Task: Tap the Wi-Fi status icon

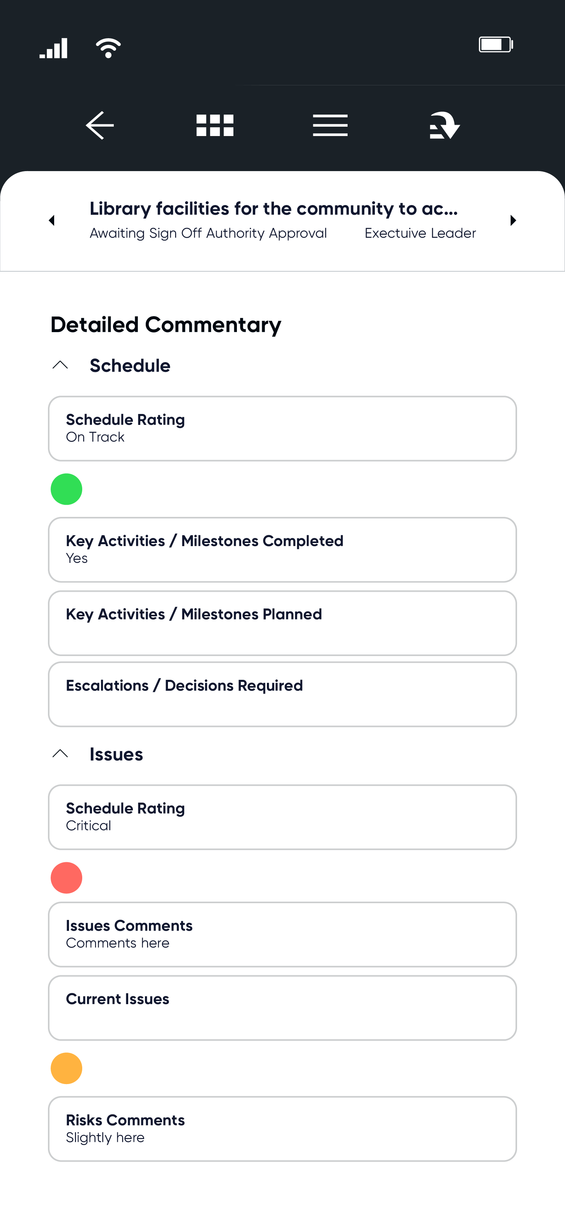Action: pos(108,48)
